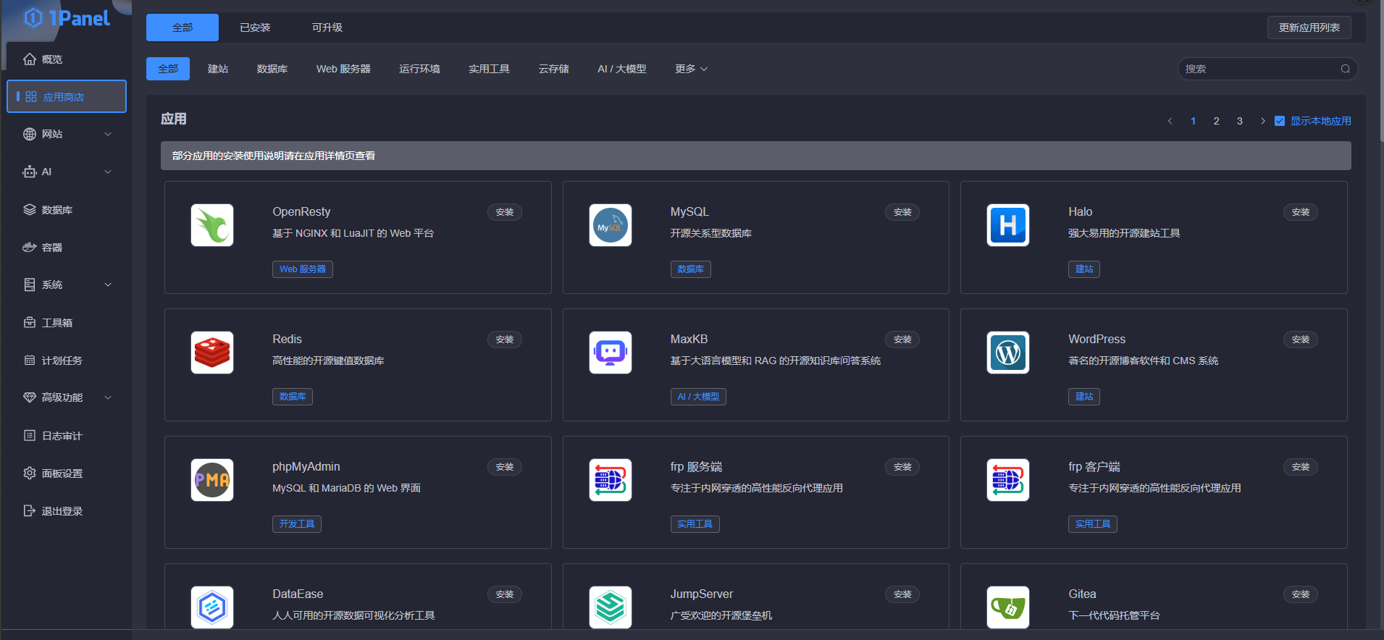1384x640 pixels.
Task: Switch to the 已安装 tab
Action: click(x=255, y=28)
